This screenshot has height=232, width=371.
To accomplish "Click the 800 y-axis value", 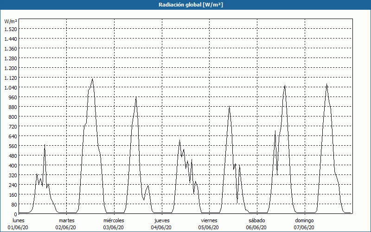I will [13, 117].
